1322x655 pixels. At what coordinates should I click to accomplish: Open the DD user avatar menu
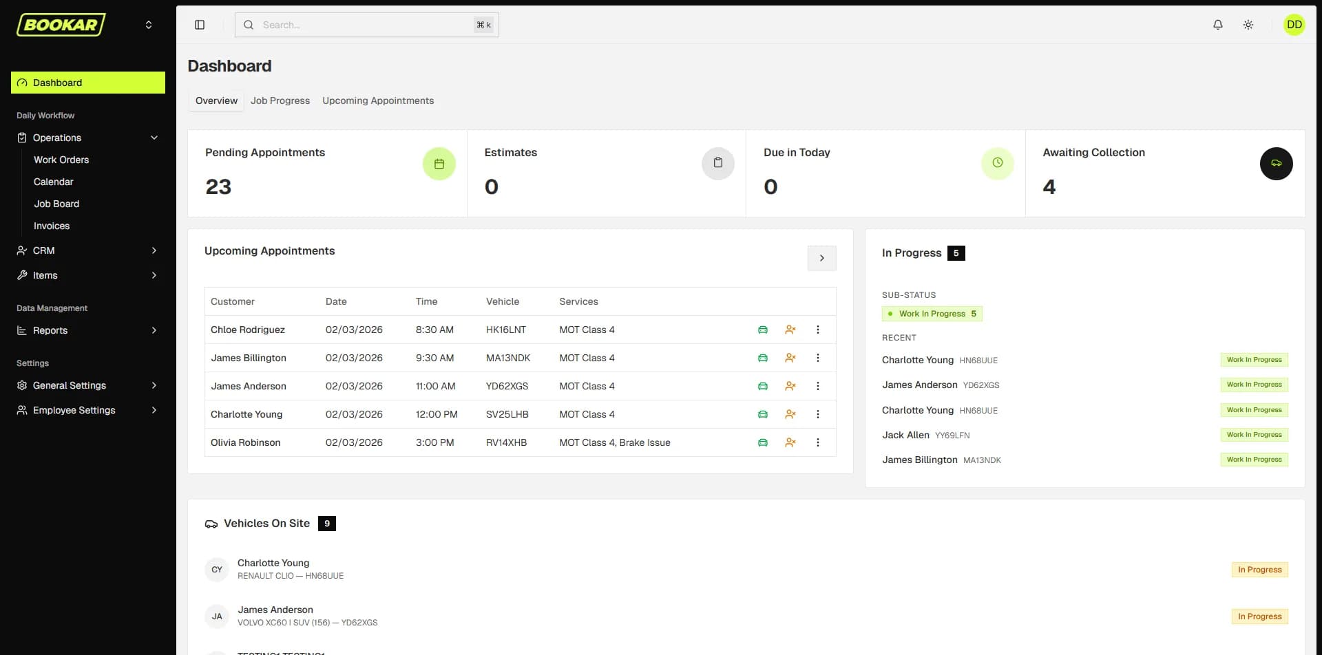(x=1294, y=25)
